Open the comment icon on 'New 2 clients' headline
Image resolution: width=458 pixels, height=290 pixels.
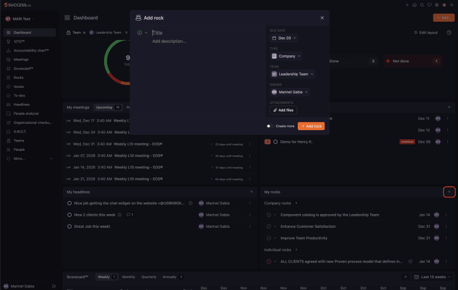point(129,215)
